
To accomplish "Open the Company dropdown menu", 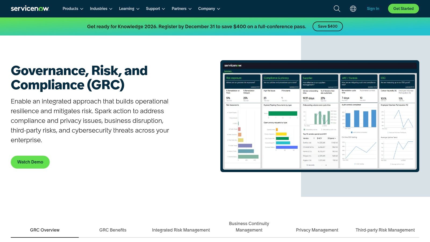I will (209, 9).
